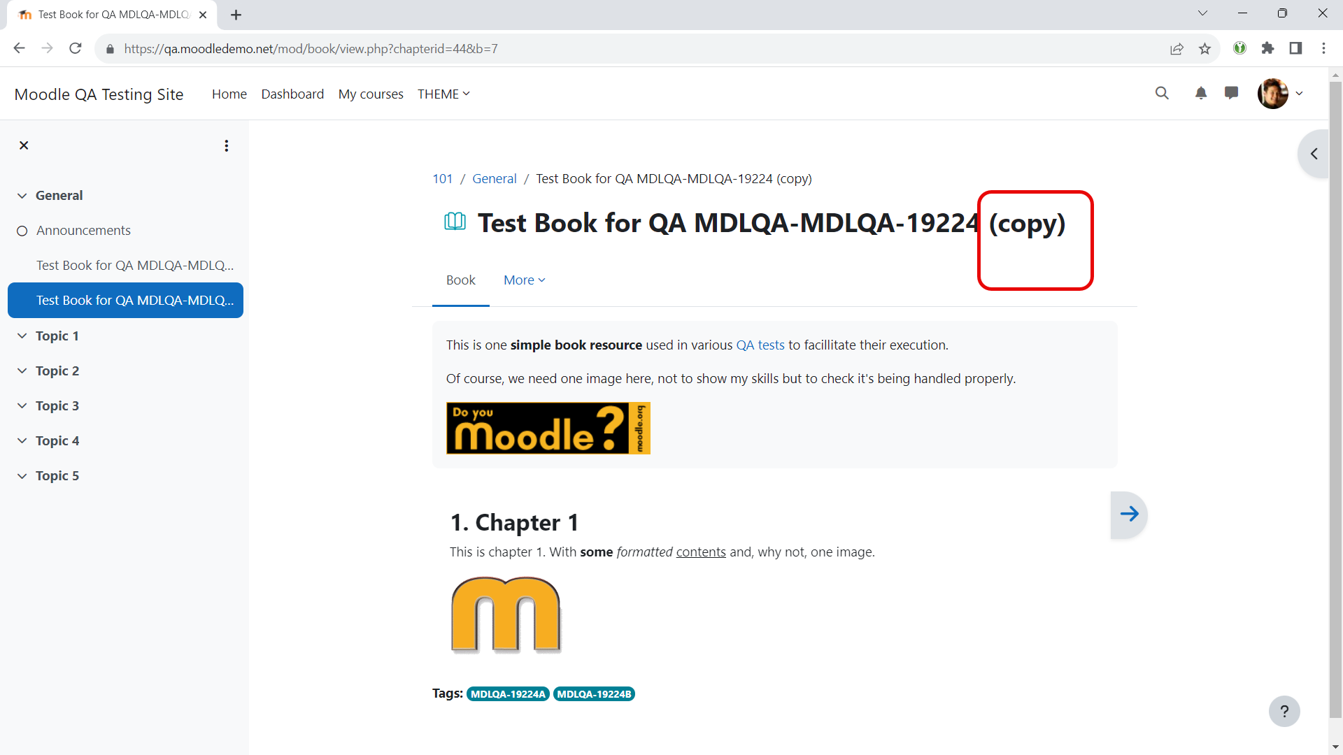
Task: Click the MDLQA-19224A tag
Action: pos(508,694)
